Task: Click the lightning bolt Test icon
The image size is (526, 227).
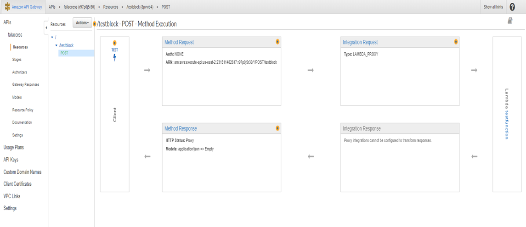Action: coord(114,57)
